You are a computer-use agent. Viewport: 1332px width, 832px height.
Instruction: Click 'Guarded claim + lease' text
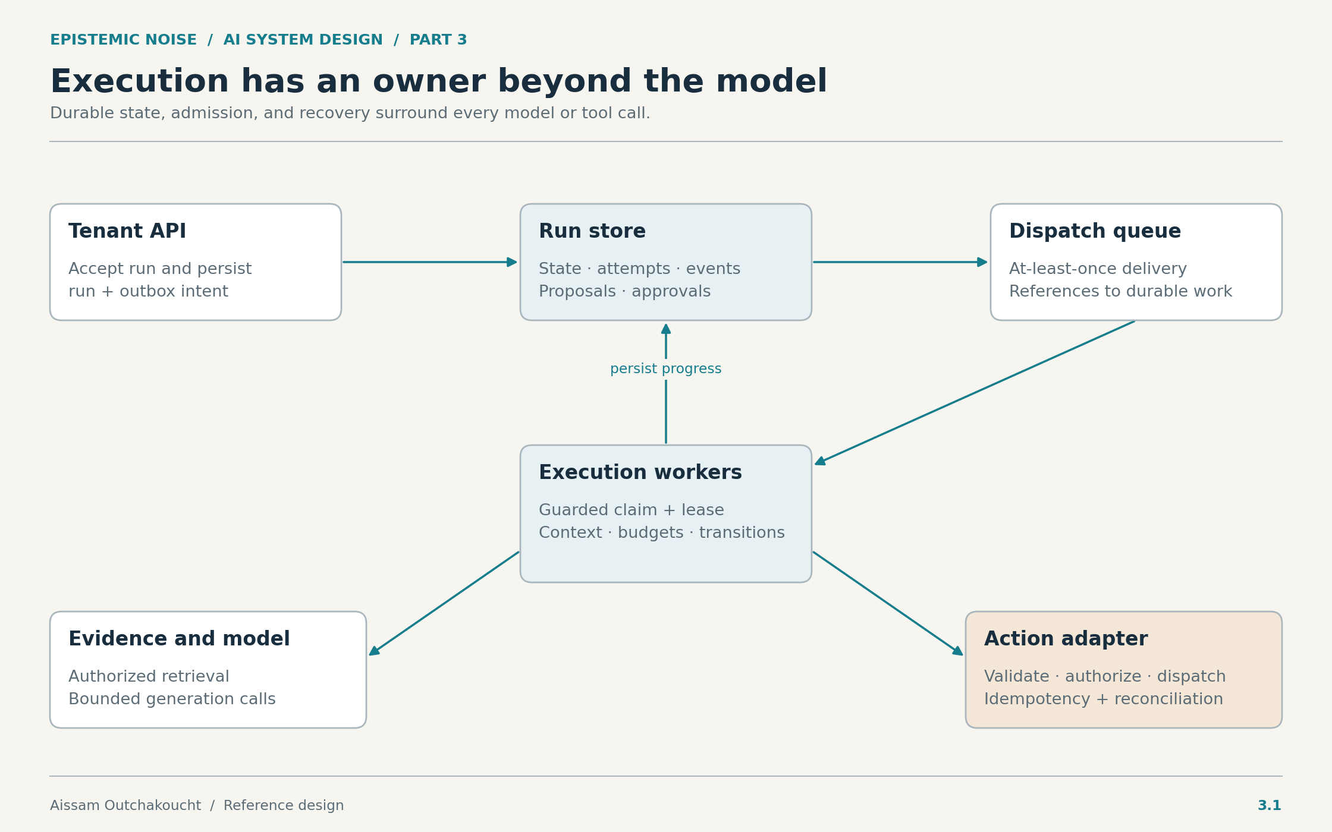click(x=632, y=510)
